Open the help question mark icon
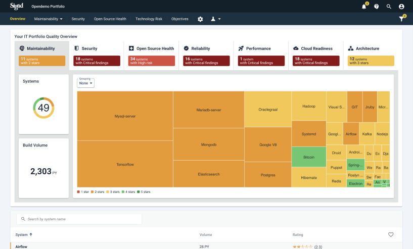 (x=377, y=7)
